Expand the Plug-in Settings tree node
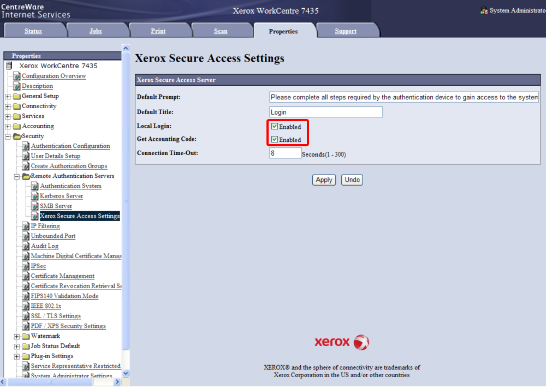546x387 pixels. click(17, 356)
